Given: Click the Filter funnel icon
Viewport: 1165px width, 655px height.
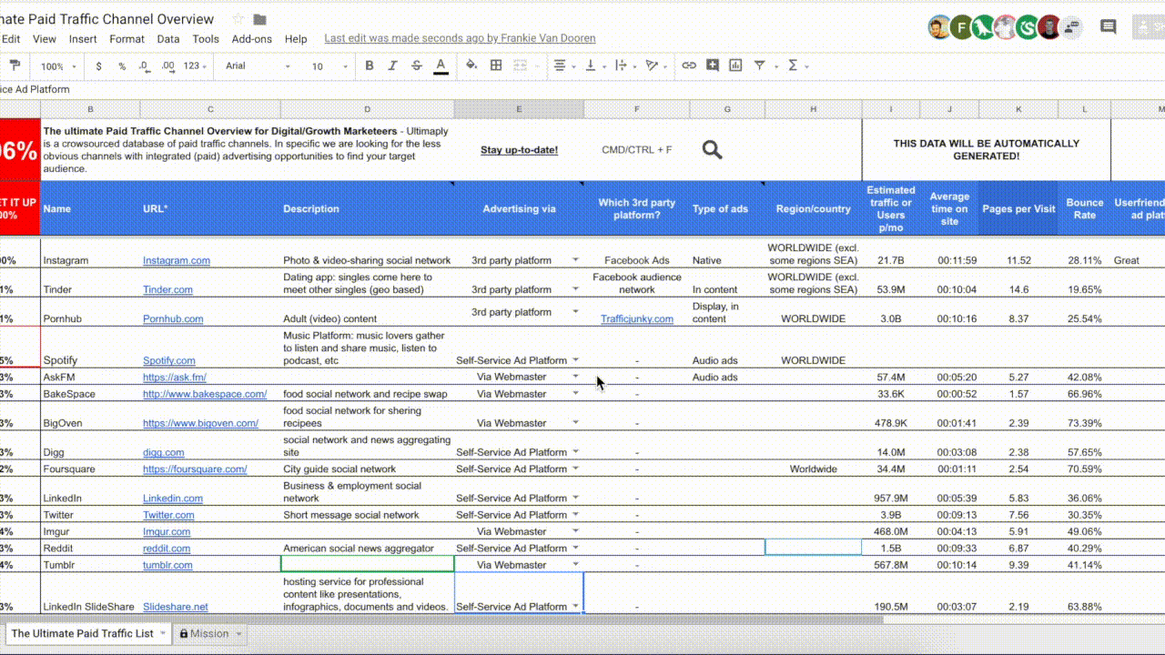Looking at the screenshot, I should 758,65.
